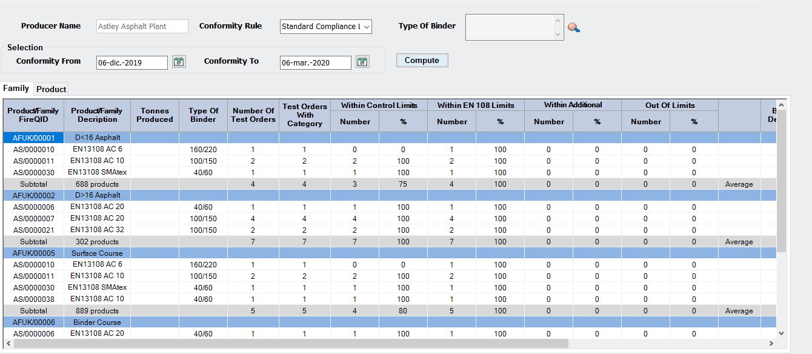Viewport: 812px width, 354px height.
Task: Click the Type Of Binder search icon
Action: pyautogui.click(x=573, y=27)
